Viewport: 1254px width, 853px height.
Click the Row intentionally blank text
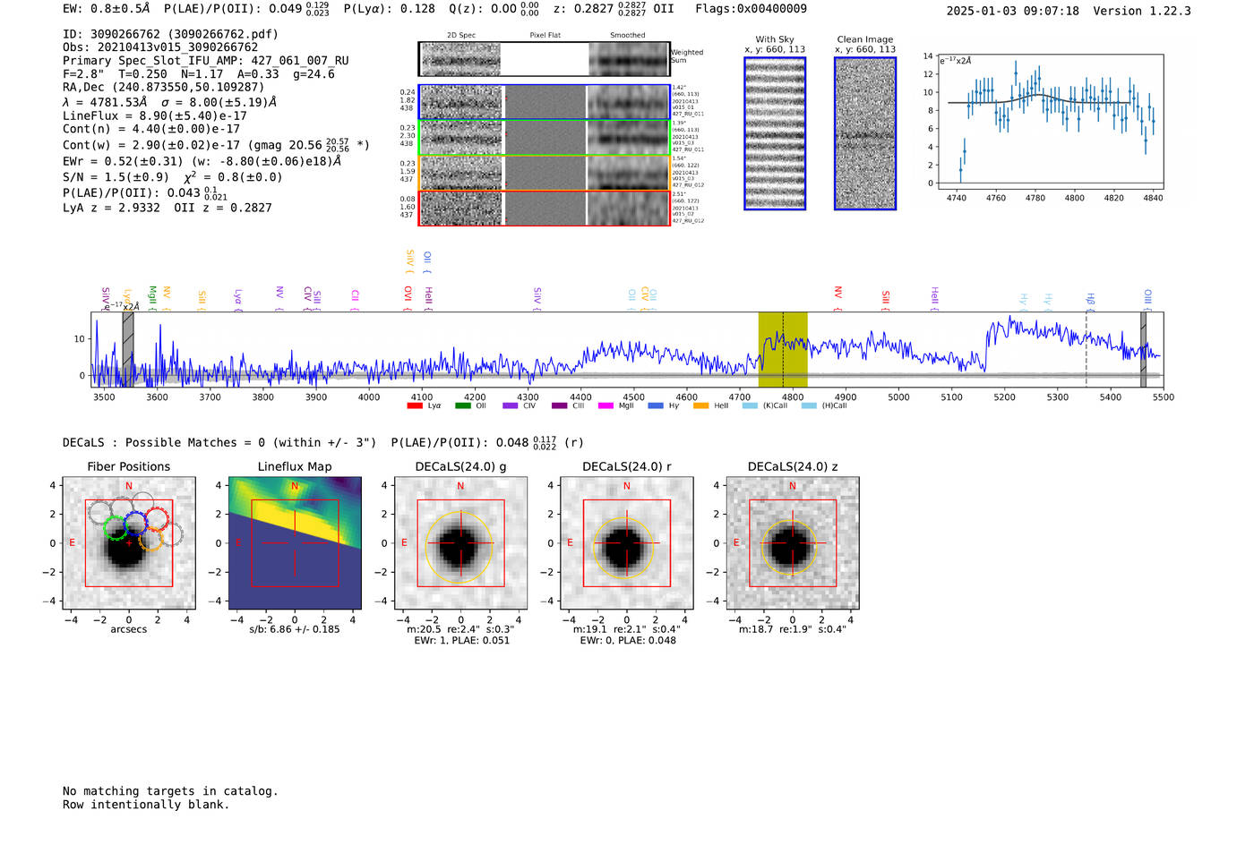click(146, 805)
